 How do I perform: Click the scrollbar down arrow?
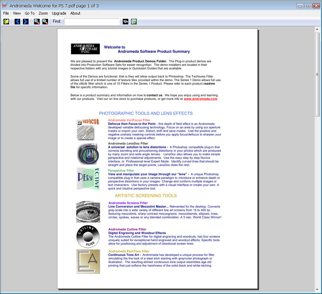(317, 290)
